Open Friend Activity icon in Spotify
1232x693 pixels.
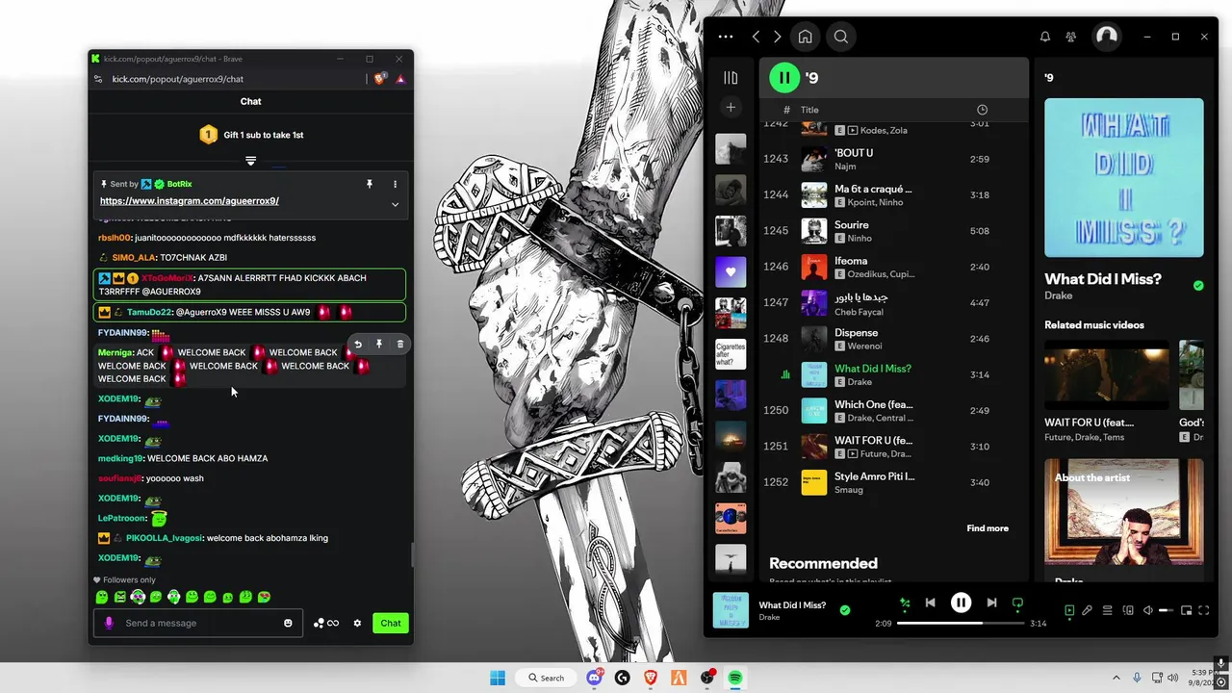coord(1071,37)
